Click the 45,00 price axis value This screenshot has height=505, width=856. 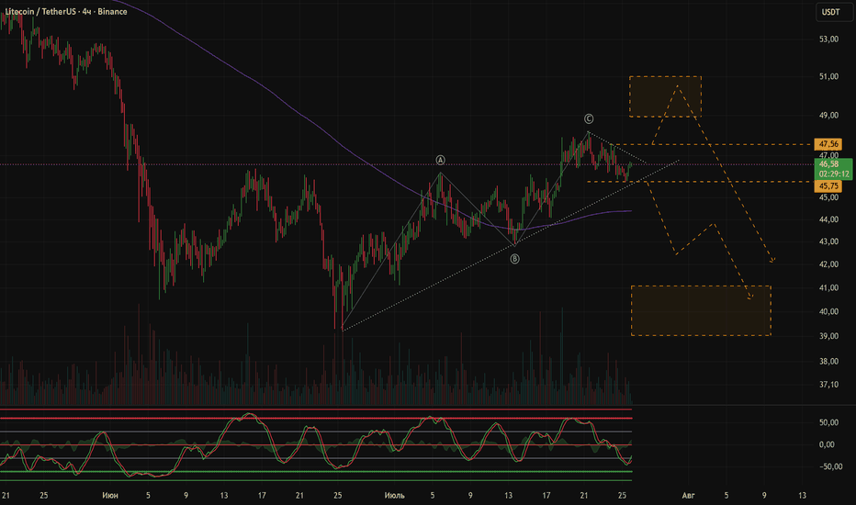click(828, 197)
